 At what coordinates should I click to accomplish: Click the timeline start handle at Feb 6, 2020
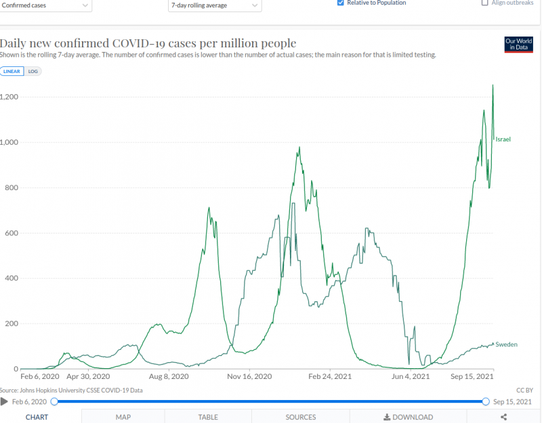pos(54,402)
